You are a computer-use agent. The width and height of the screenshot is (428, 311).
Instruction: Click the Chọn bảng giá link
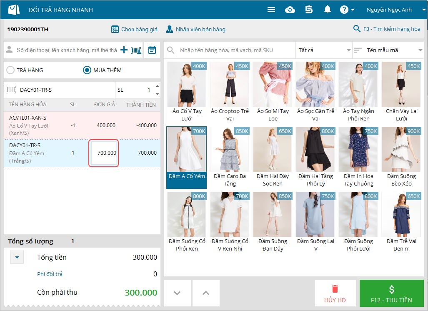[139, 29]
